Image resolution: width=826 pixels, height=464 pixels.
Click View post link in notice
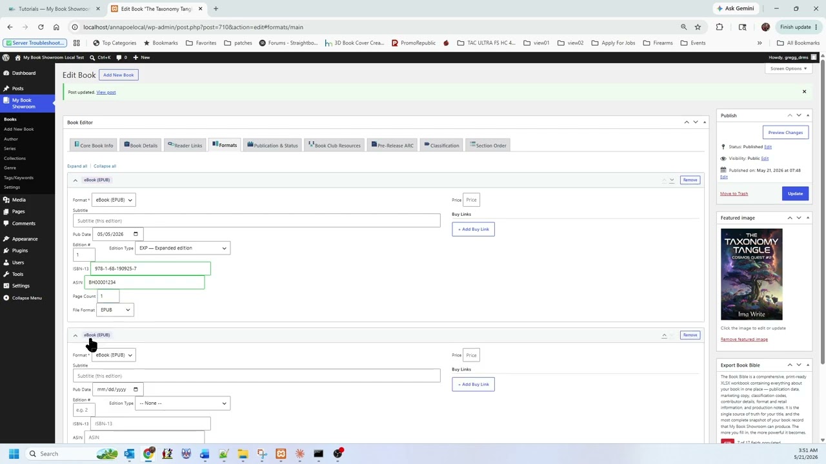106,92
